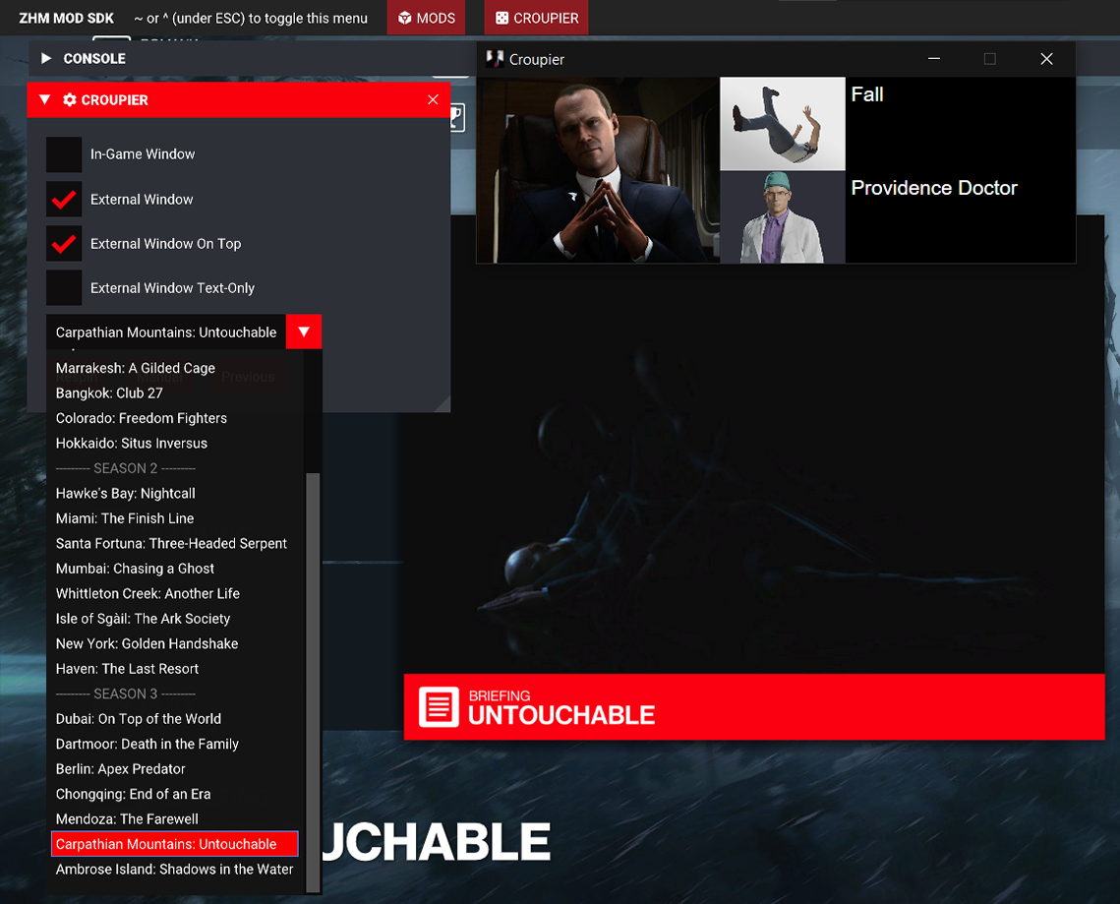This screenshot has width=1120, height=904.
Task: Enable the In-Game Window checkbox
Action: (64, 154)
